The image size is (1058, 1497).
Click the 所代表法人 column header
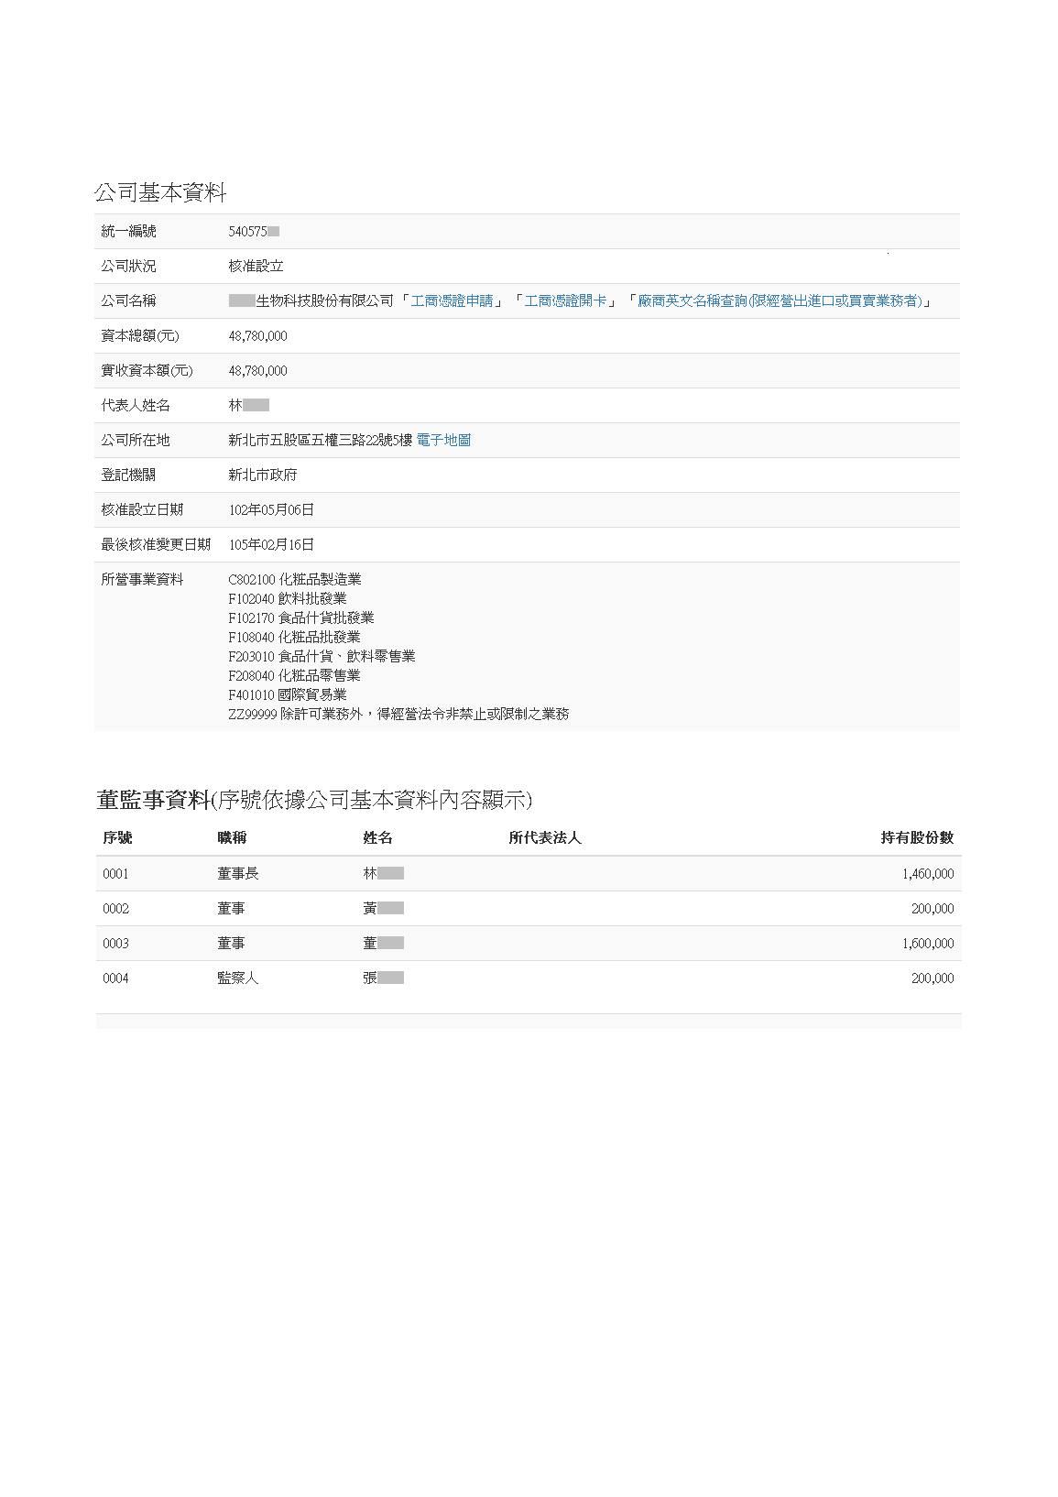(x=544, y=837)
